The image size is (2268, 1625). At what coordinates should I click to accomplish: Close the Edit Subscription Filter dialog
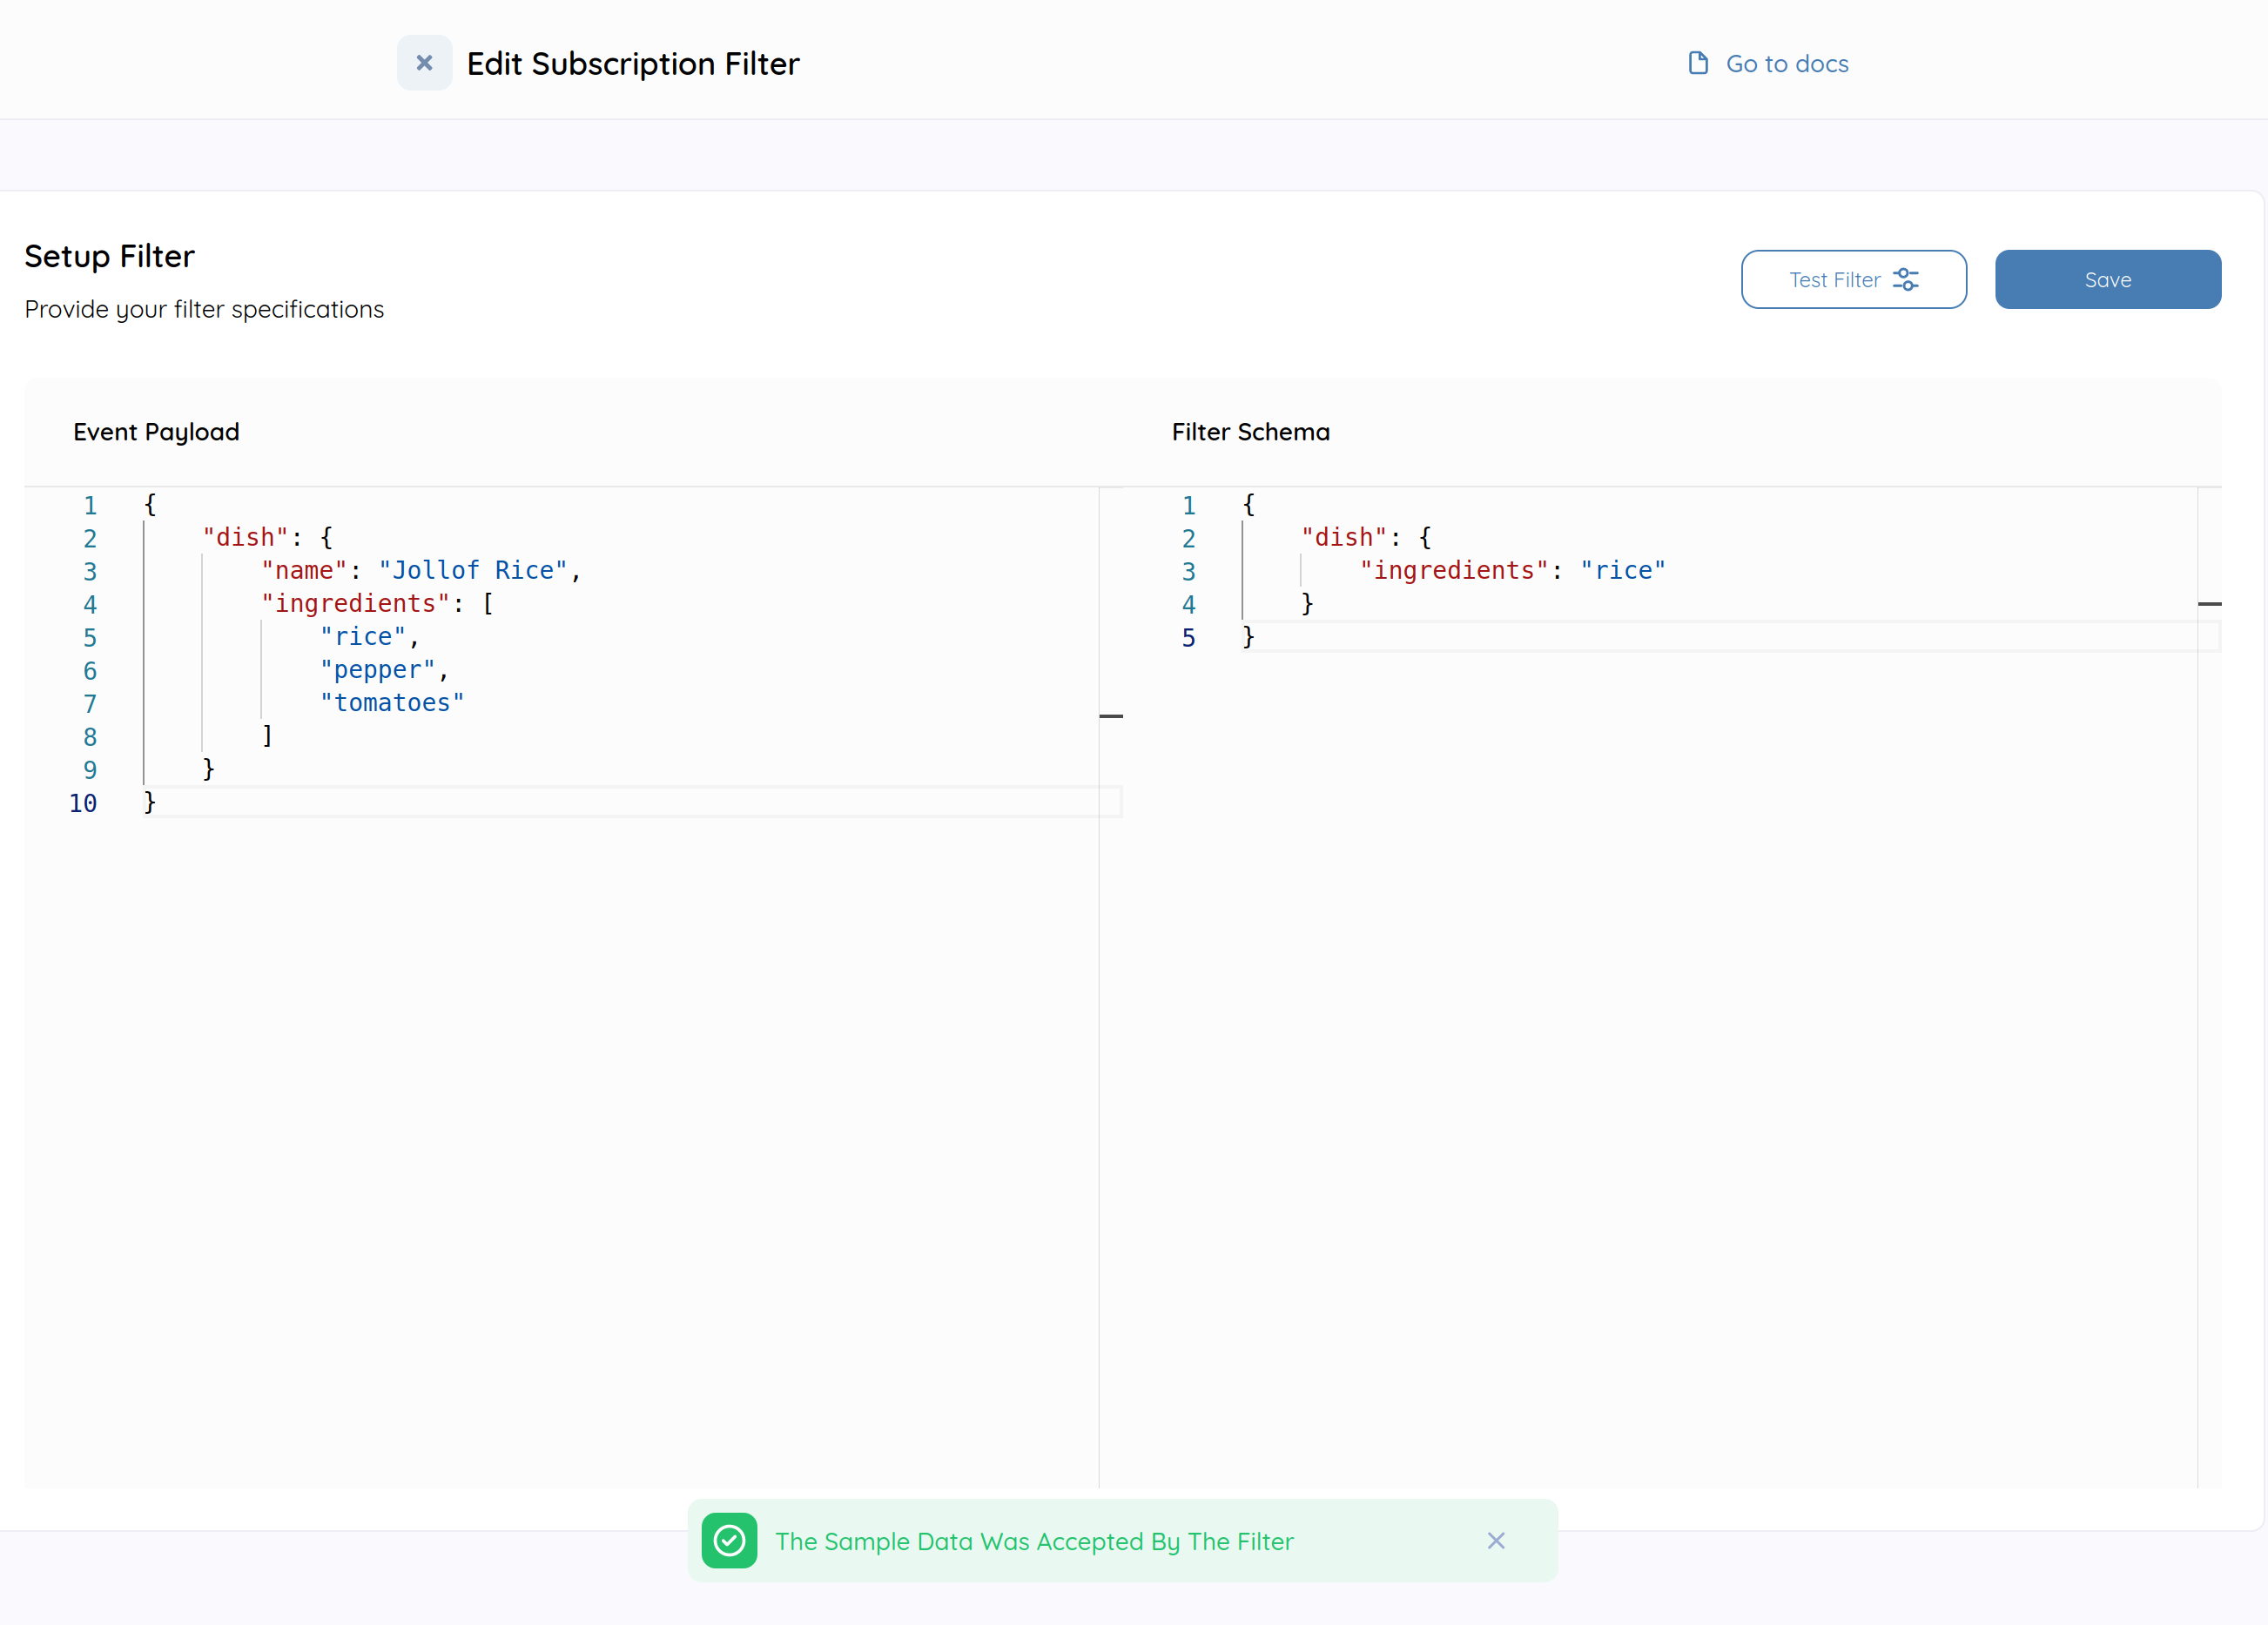[x=424, y=63]
